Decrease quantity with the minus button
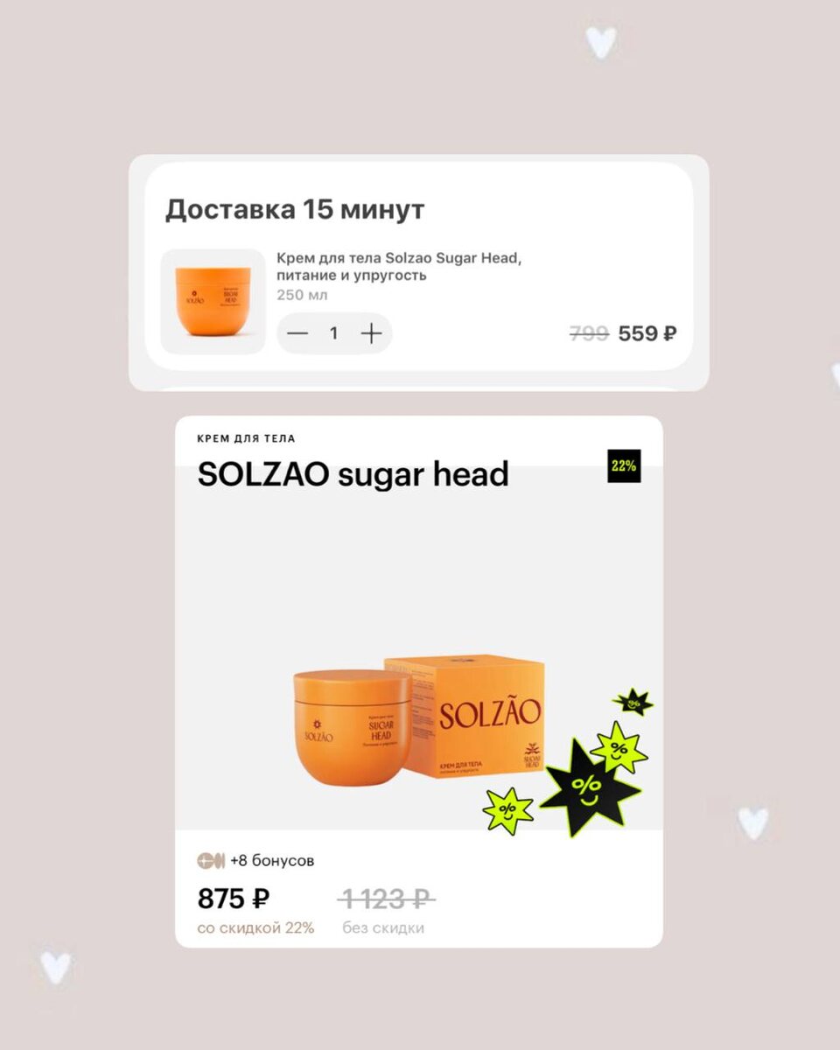The height and width of the screenshot is (1050, 840). click(x=297, y=333)
